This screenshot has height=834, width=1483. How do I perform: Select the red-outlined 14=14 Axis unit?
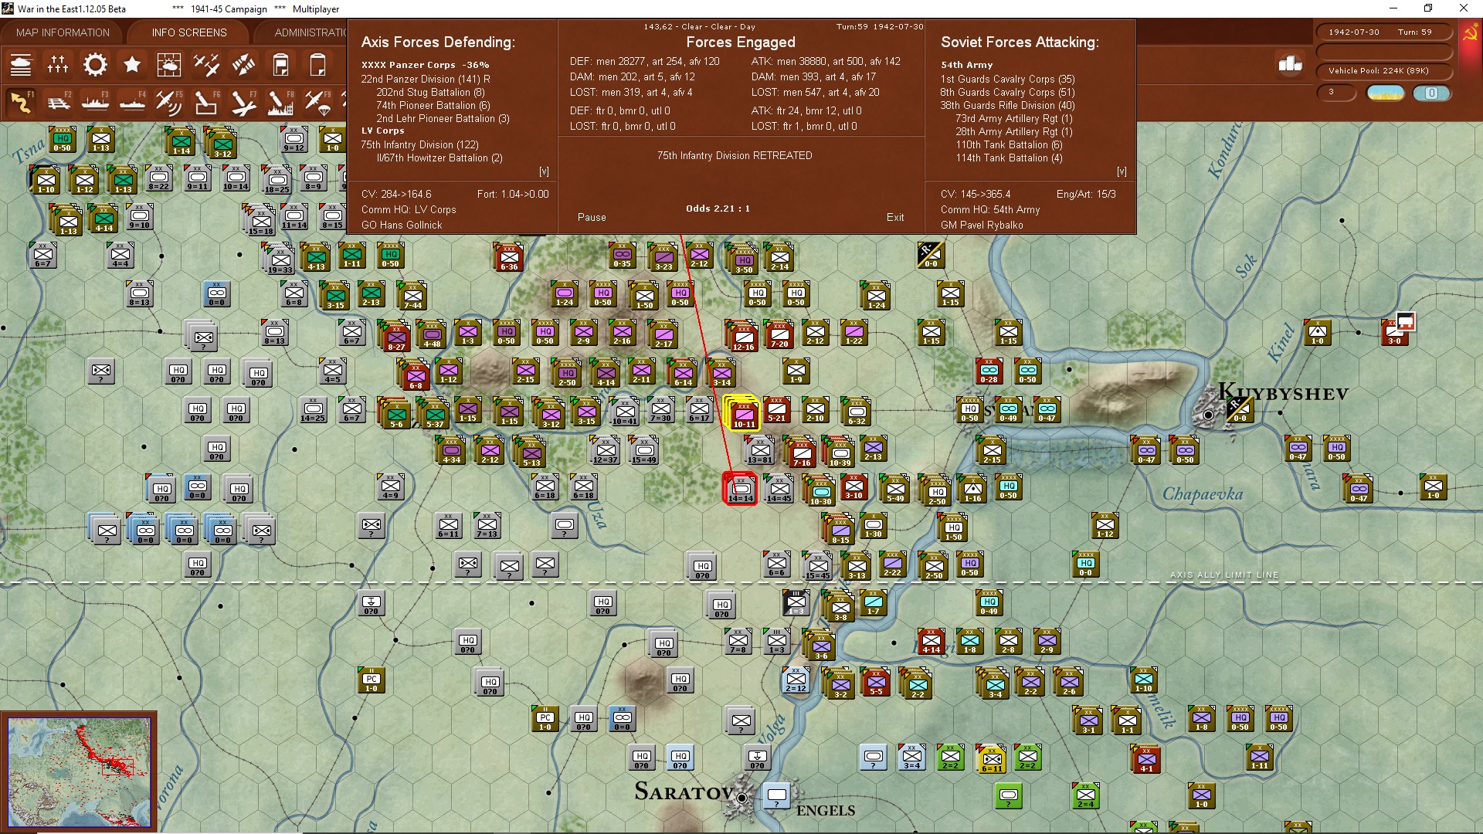tap(740, 488)
